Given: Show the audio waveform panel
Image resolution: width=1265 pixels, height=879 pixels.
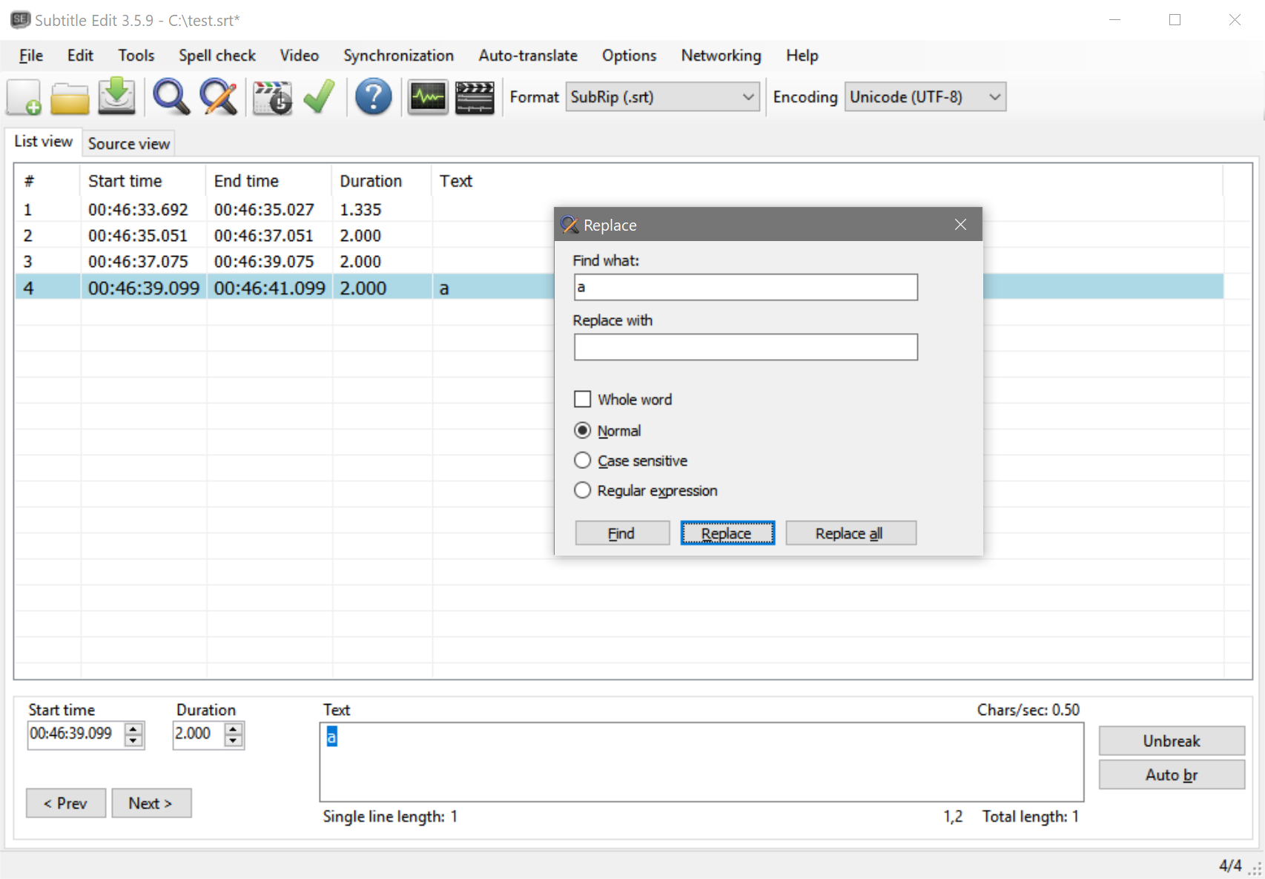Looking at the screenshot, I should tap(428, 96).
